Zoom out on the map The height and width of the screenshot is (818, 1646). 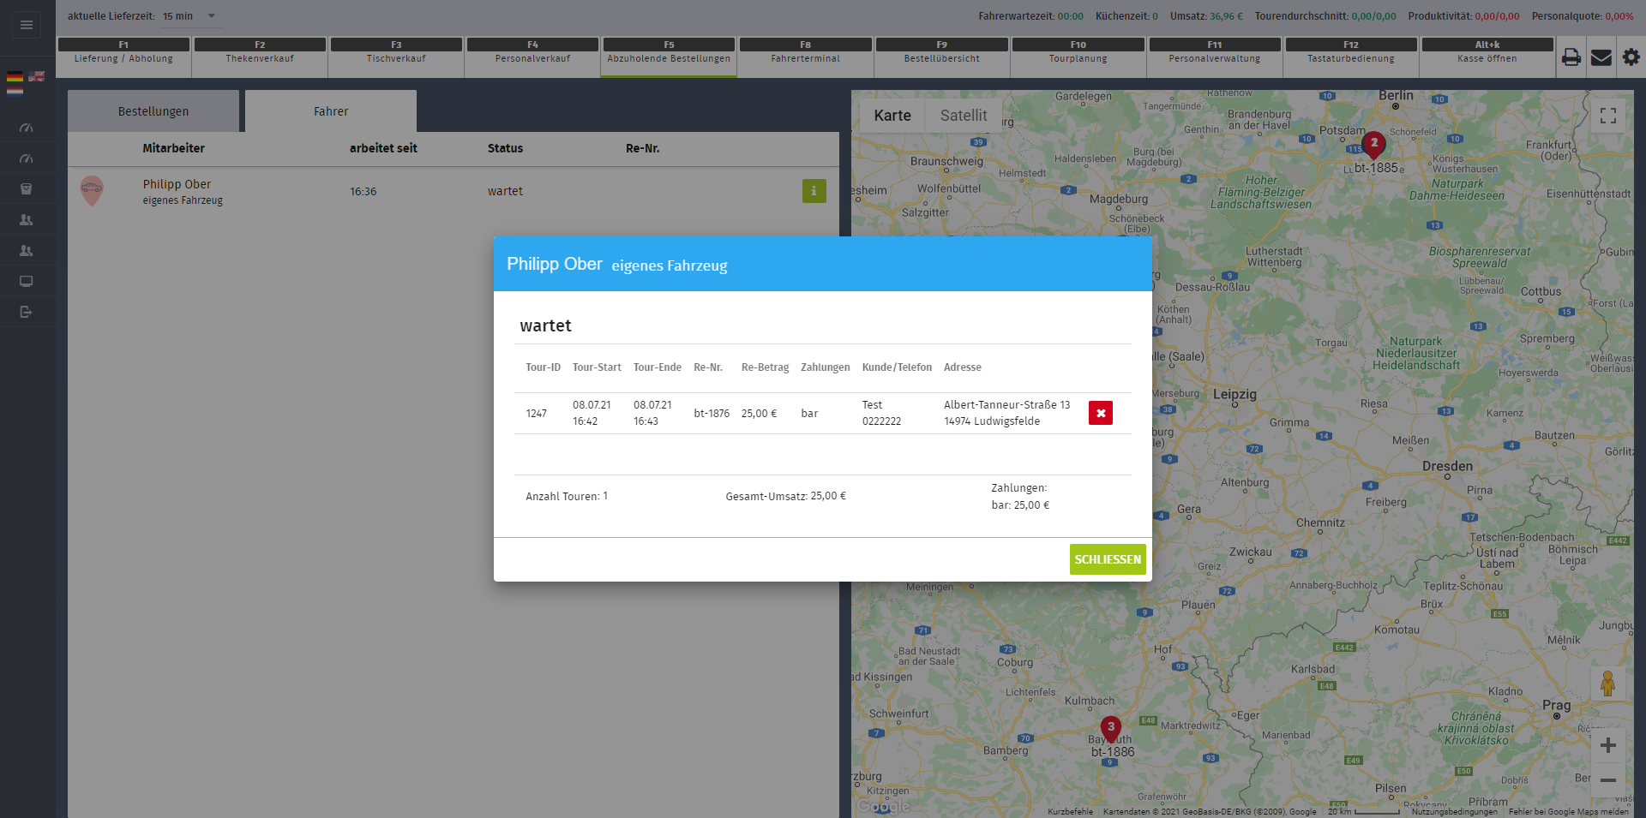tap(1608, 780)
